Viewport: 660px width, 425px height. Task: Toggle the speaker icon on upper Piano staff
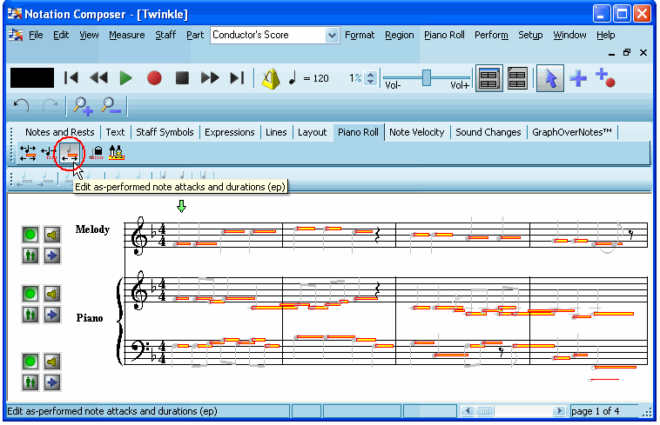pyautogui.click(x=52, y=294)
